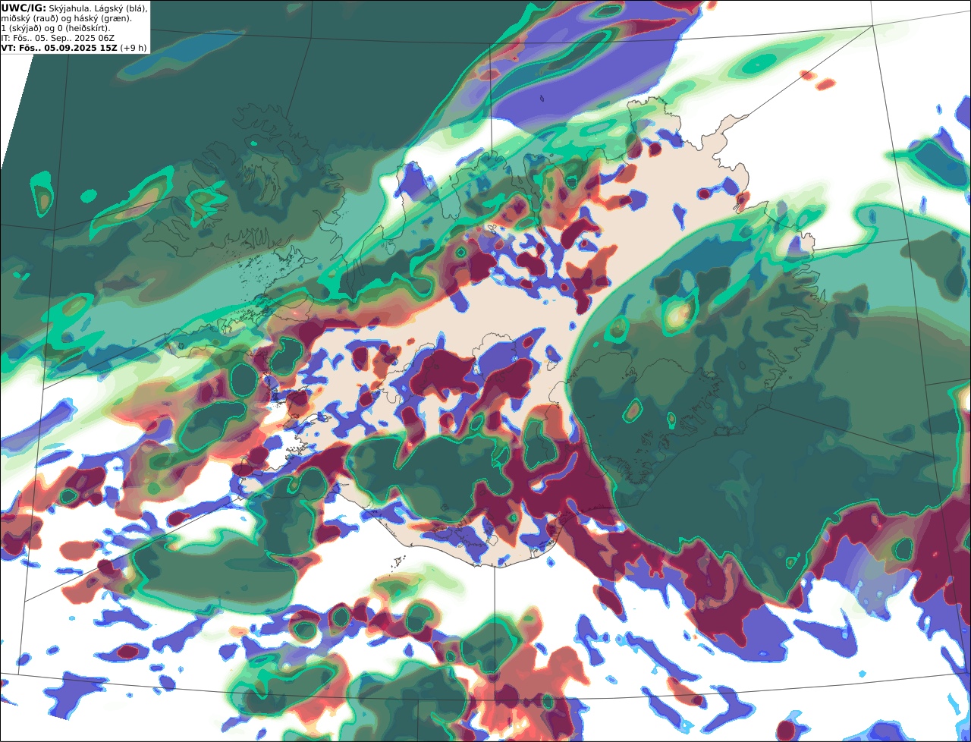Click the '0 (heiðskírt).' legend text
Screen dimensions: 971x742
coord(83,29)
